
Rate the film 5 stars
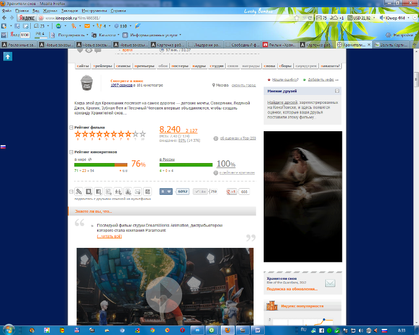coord(107,133)
